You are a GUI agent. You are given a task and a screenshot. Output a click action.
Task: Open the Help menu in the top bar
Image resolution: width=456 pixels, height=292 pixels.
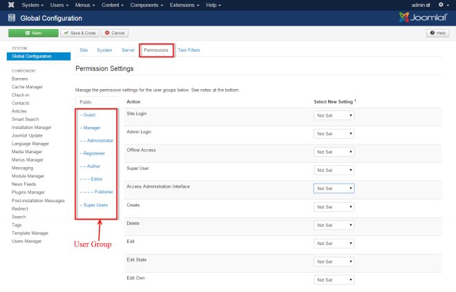click(213, 5)
